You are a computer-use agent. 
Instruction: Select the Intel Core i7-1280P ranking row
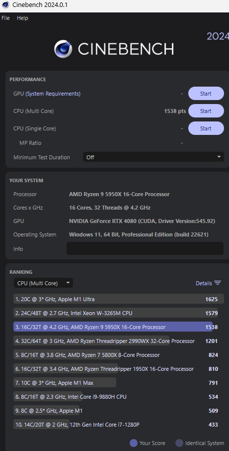(119, 424)
